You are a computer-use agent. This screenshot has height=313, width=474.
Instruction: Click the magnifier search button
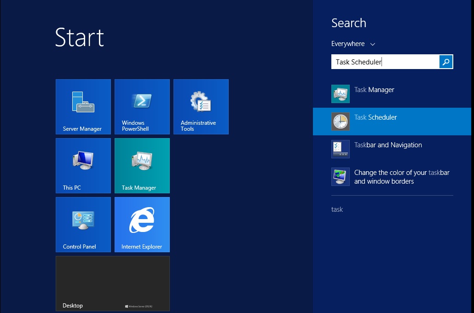point(446,62)
